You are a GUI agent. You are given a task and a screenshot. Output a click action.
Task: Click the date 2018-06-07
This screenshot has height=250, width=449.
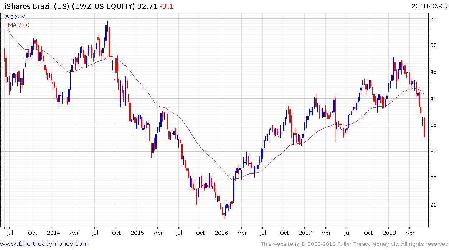coord(430,6)
